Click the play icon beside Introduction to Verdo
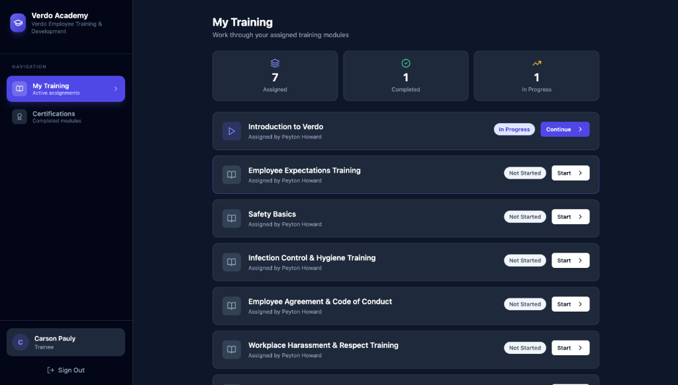Image resolution: width=678 pixels, height=385 pixels. coord(232,131)
